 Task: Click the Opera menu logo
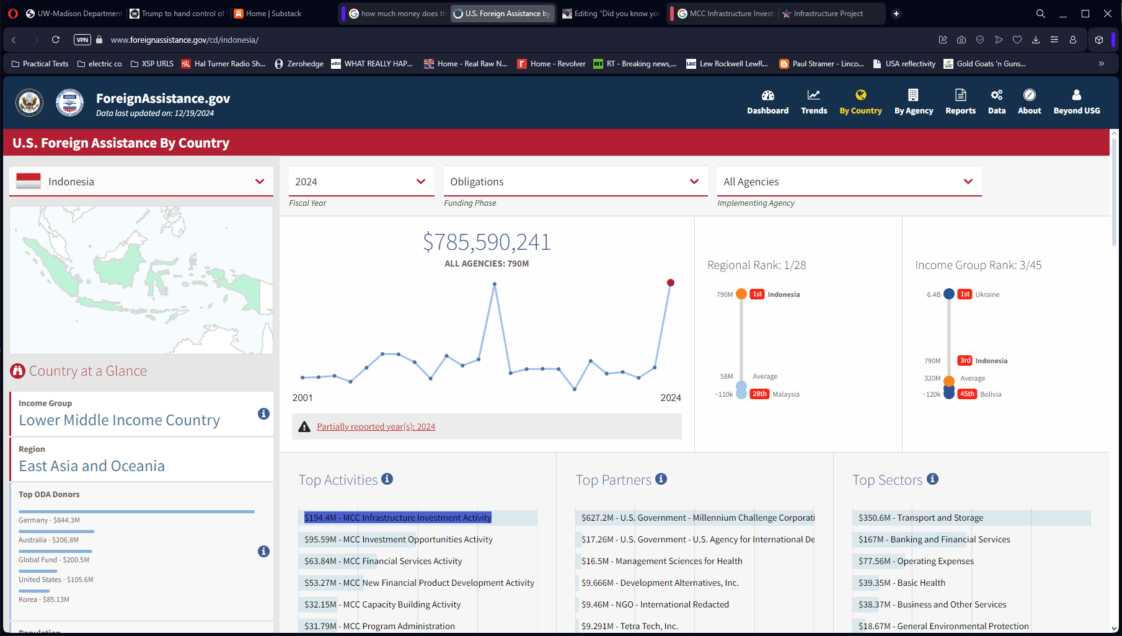click(x=13, y=14)
